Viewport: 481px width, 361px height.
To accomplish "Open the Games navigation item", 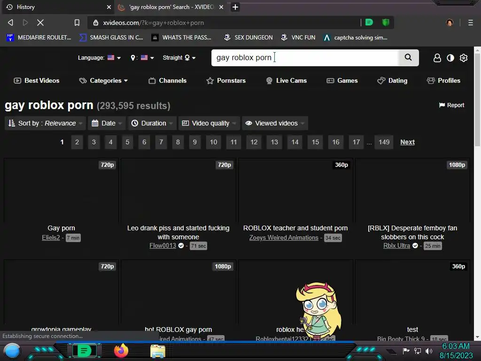I will coord(342,80).
